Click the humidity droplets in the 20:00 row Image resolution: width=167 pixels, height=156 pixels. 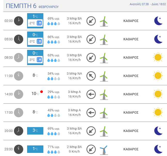pyautogui.click(x=54, y=134)
